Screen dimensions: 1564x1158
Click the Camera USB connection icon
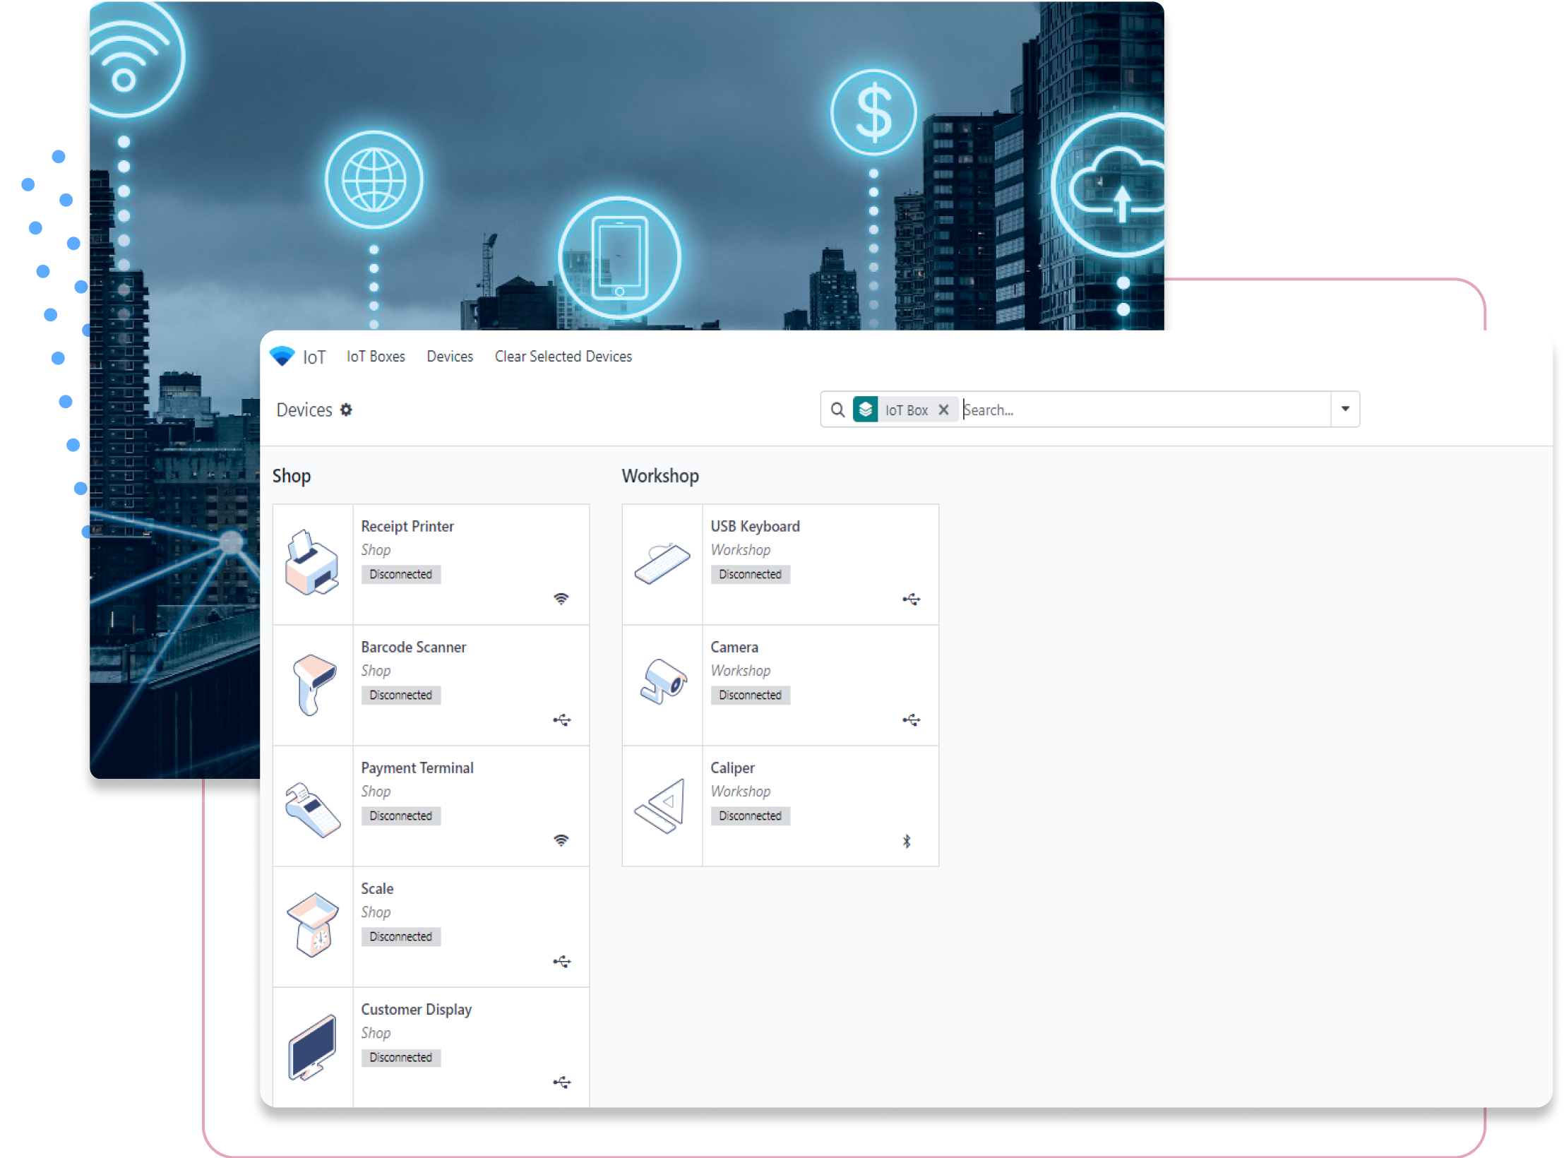tap(911, 720)
